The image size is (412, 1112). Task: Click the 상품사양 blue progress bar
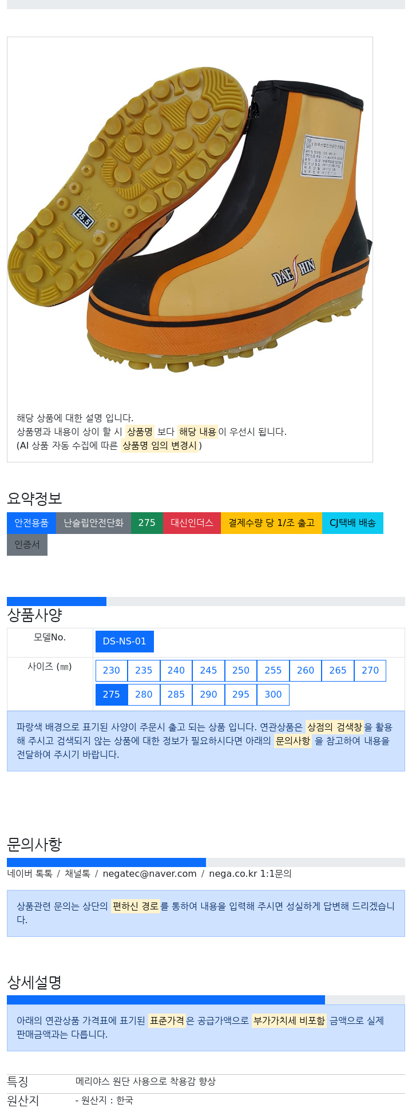point(57,601)
